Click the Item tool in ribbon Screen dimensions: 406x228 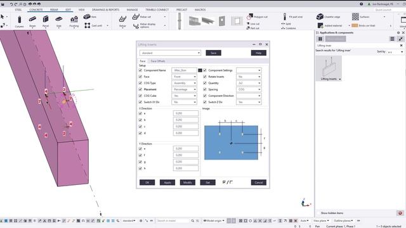(90, 16)
